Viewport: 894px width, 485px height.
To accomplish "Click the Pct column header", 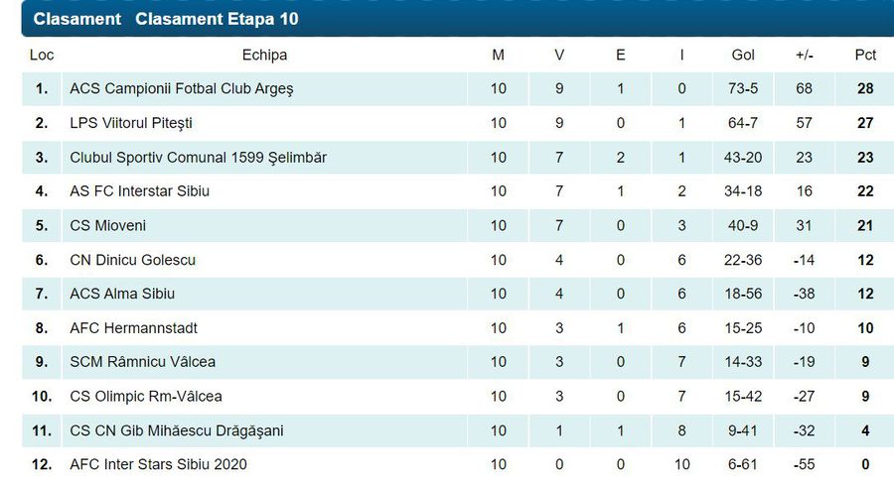I will tap(865, 56).
